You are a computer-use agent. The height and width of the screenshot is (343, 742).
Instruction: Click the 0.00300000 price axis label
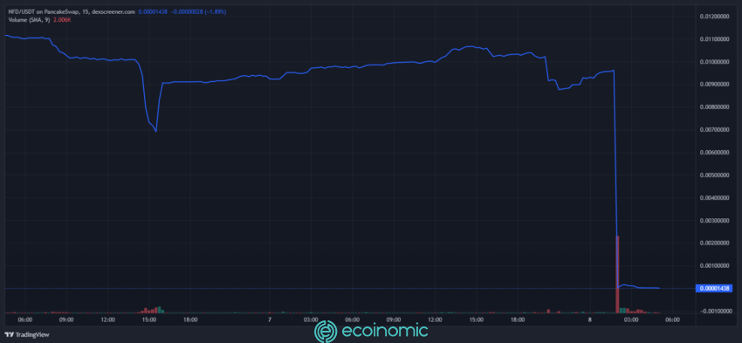pos(715,221)
